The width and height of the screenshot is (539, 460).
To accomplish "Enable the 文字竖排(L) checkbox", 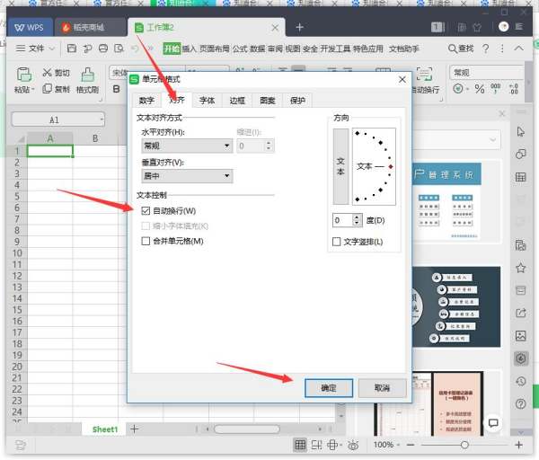I will click(x=336, y=242).
